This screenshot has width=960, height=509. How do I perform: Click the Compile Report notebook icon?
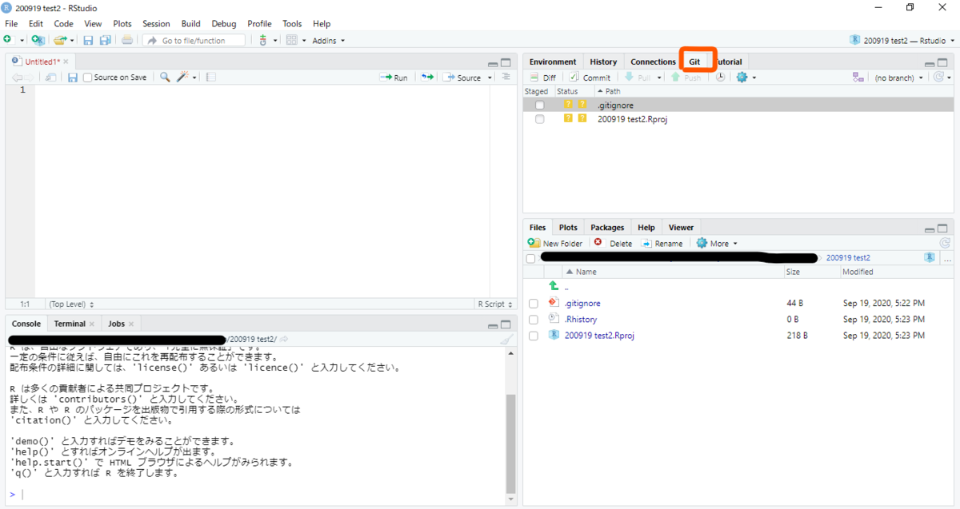[211, 78]
